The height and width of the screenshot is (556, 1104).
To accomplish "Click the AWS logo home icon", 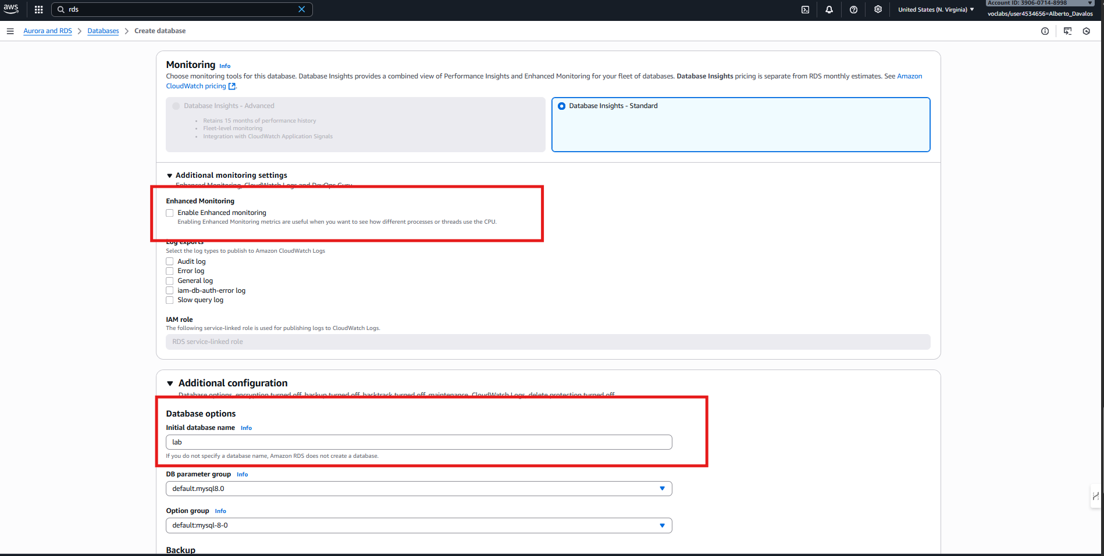I will pos(11,9).
